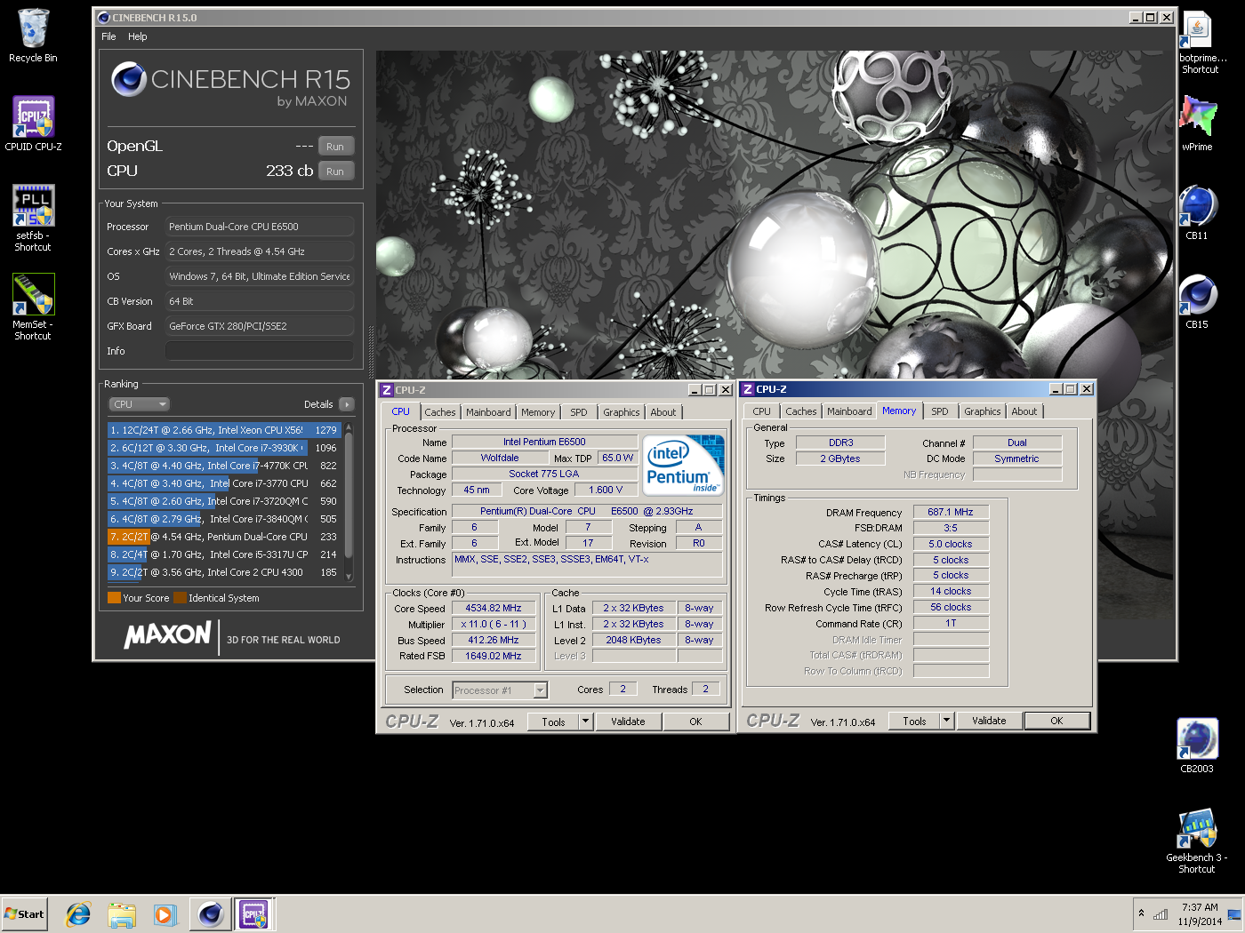Switch to Mainboard tab in left CPU-Z
The height and width of the screenshot is (933, 1245).
(488, 412)
